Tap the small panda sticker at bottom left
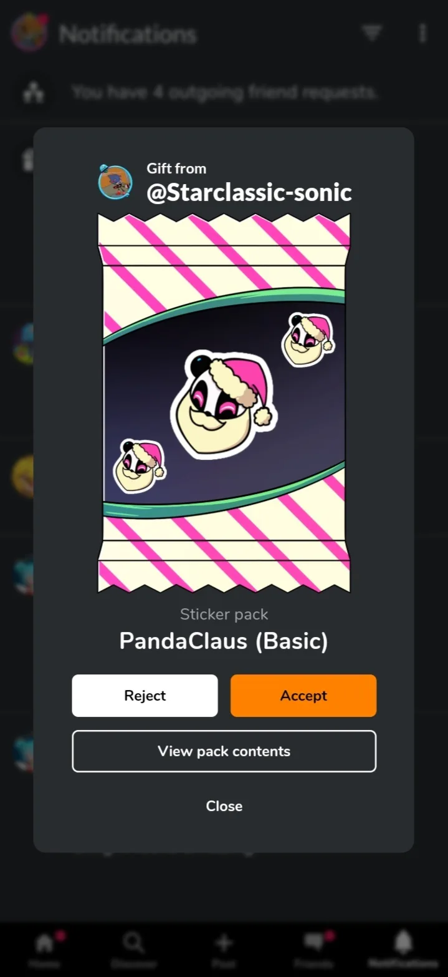448x977 pixels. tap(140, 466)
